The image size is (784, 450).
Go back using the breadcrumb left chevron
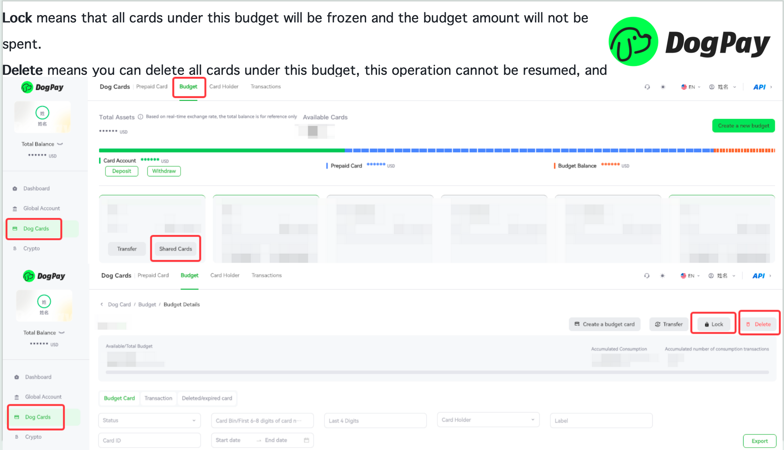pos(102,305)
